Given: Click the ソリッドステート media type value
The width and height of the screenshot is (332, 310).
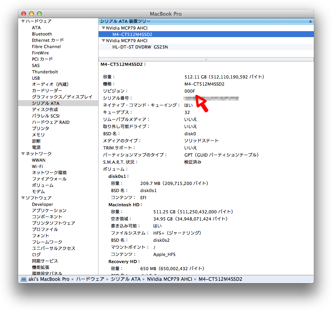Looking at the screenshot, I should point(201,140).
